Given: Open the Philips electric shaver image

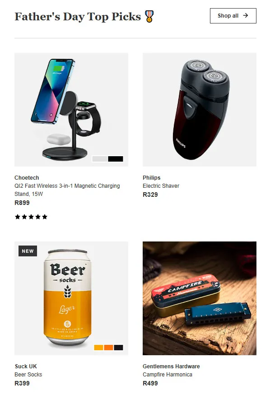Looking at the screenshot, I should 200,110.
